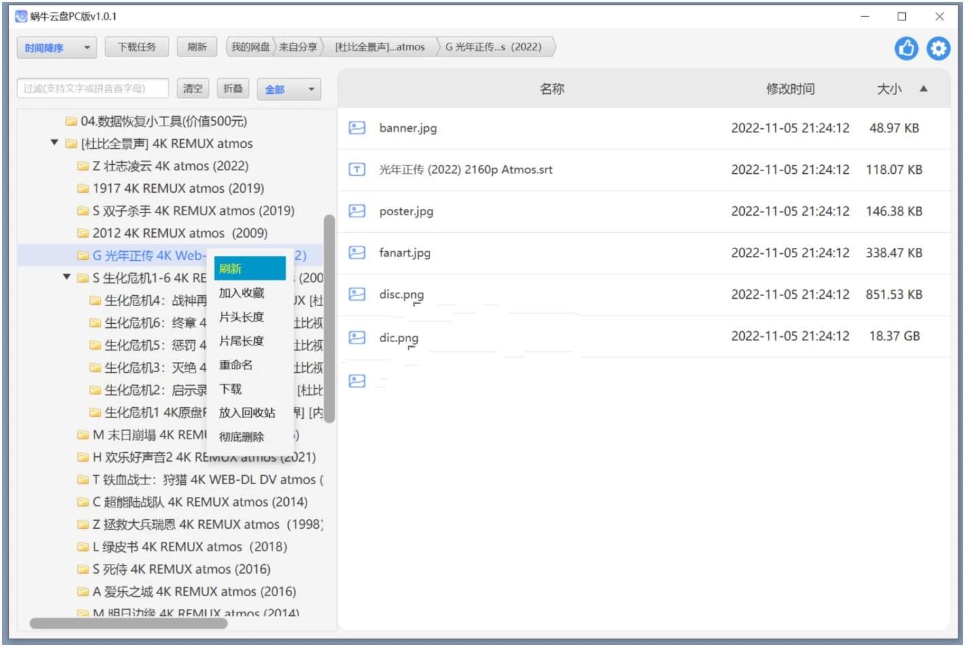The image size is (965, 647).
Task: Open the settings gear icon
Action: (x=938, y=48)
